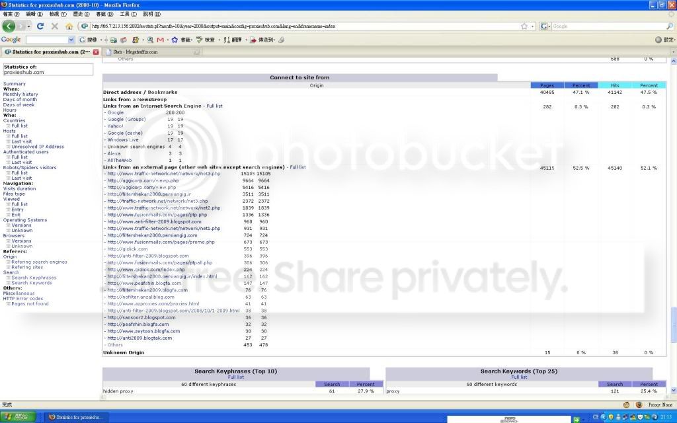Reload the page with the refresh icon

click(40, 26)
